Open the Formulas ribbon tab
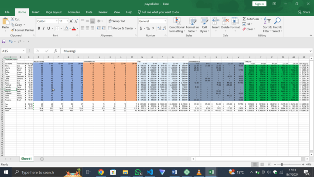 [74, 12]
